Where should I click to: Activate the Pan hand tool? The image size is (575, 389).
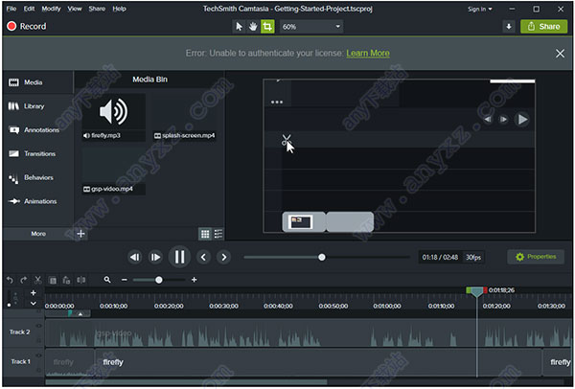click(253, 27)
